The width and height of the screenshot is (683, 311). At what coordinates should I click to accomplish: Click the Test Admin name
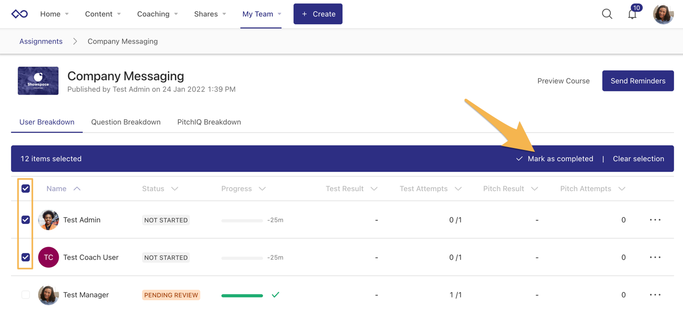(82, 220)
